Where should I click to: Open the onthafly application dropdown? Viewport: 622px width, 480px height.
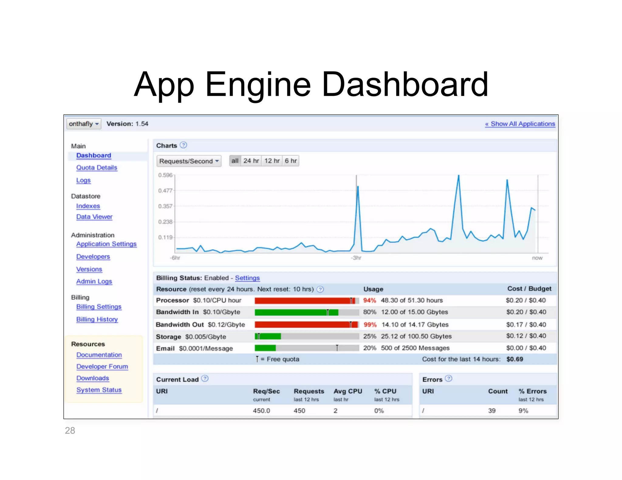point(84,124)
